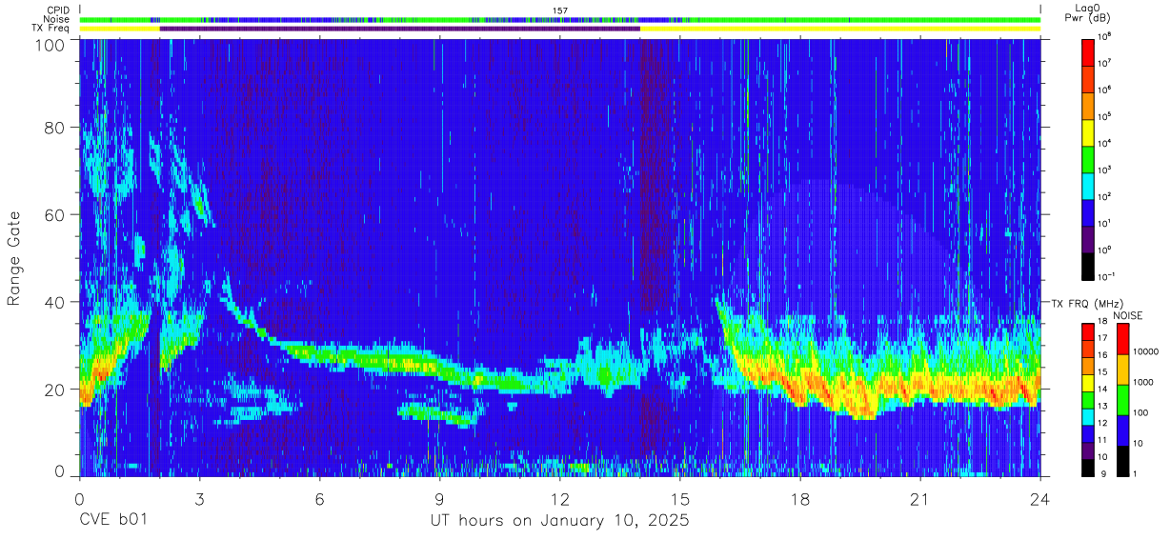This screenshot has height=540, width=1170.
Task: Click the 21 label on UT hours axis
Action: coord(920,499)
